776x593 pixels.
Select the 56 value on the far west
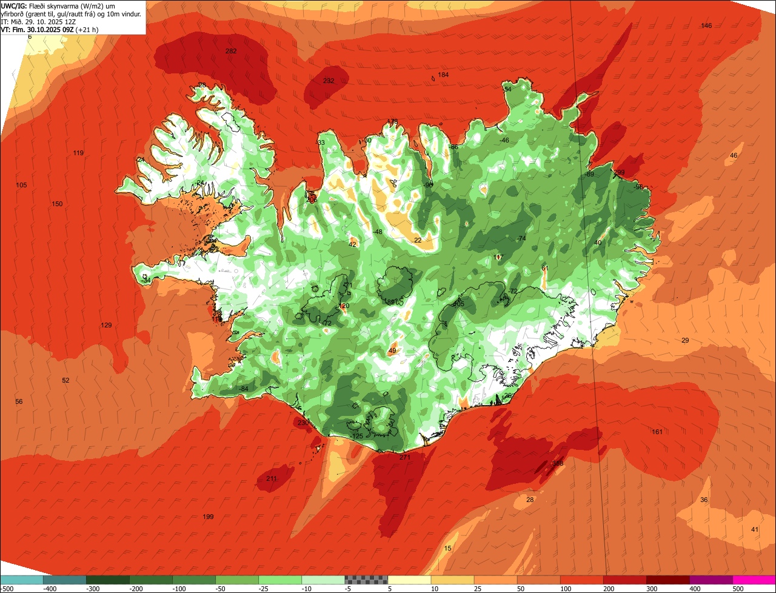[19, 402]
